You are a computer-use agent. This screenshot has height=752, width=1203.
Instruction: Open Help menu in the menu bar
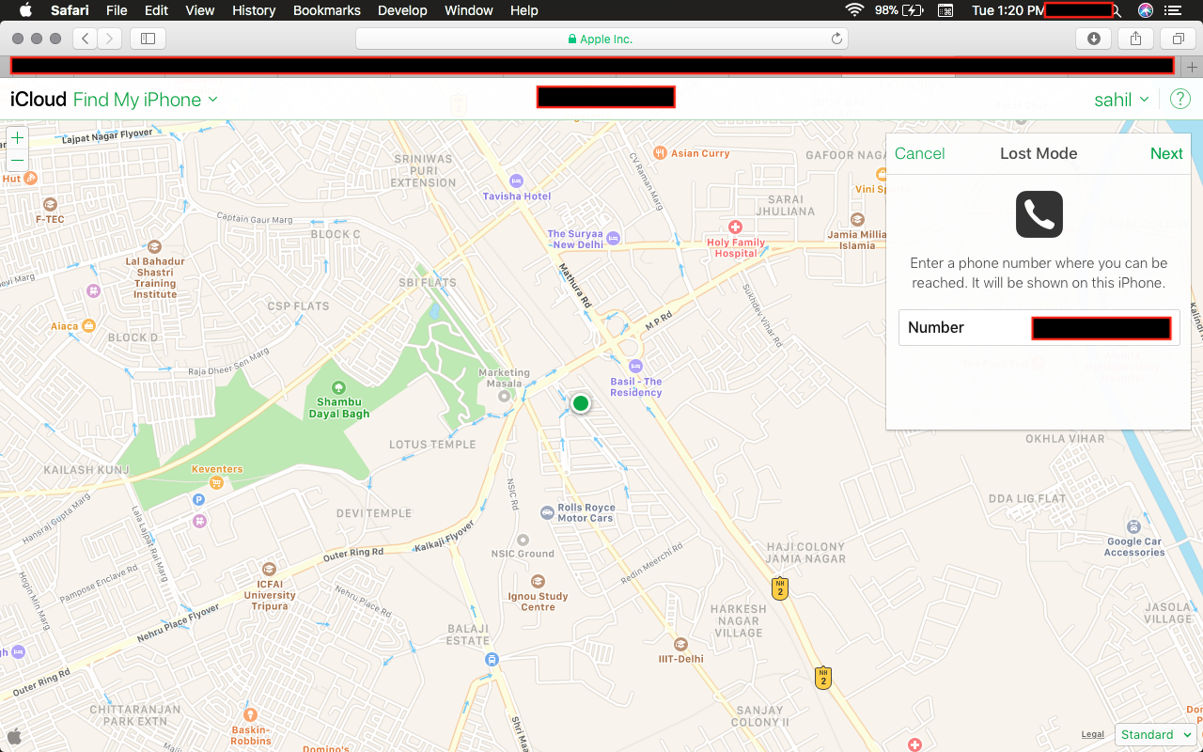tap(524, 10)
